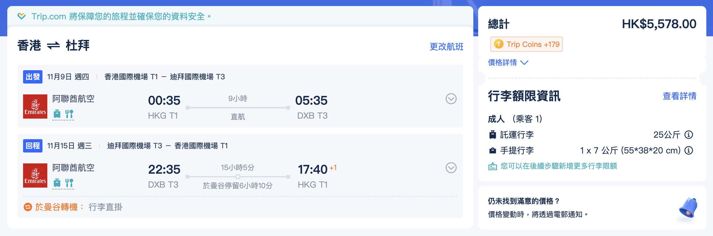Click the Emirates logo on departure flight
This screenshot has width=713, height=236.
(35, 107)
